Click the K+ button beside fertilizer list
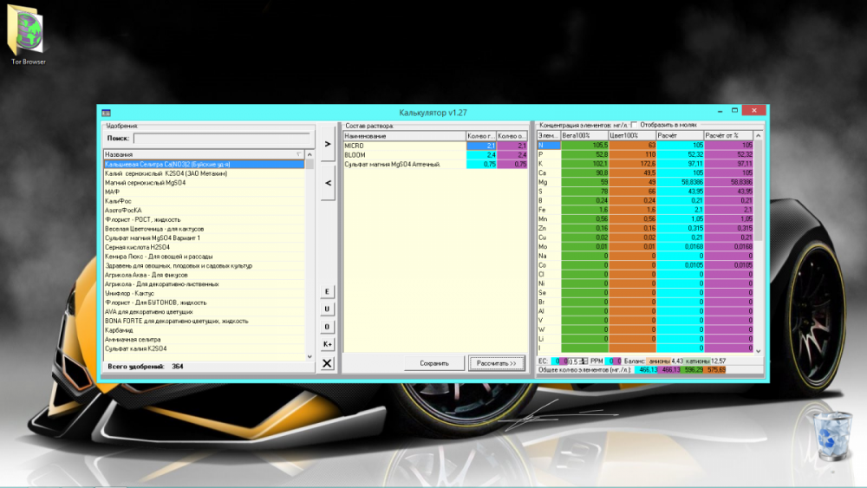Image resolution: width=867 pixels, height=488 pixels. tap(328, 344)
